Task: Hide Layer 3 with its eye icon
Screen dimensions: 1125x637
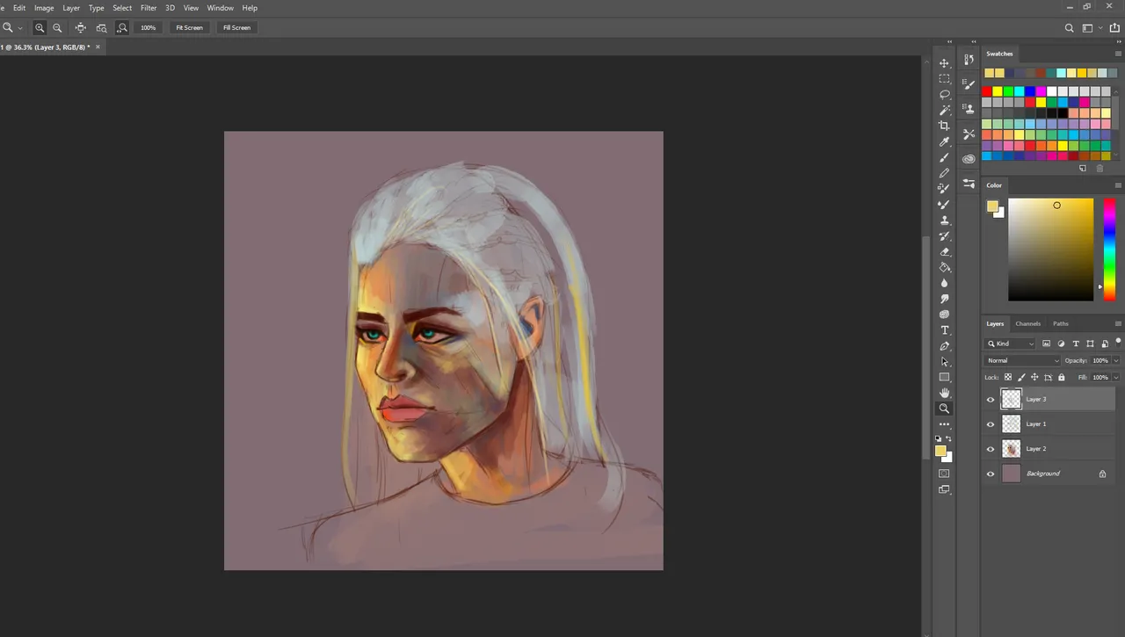Action: point(991,400)
